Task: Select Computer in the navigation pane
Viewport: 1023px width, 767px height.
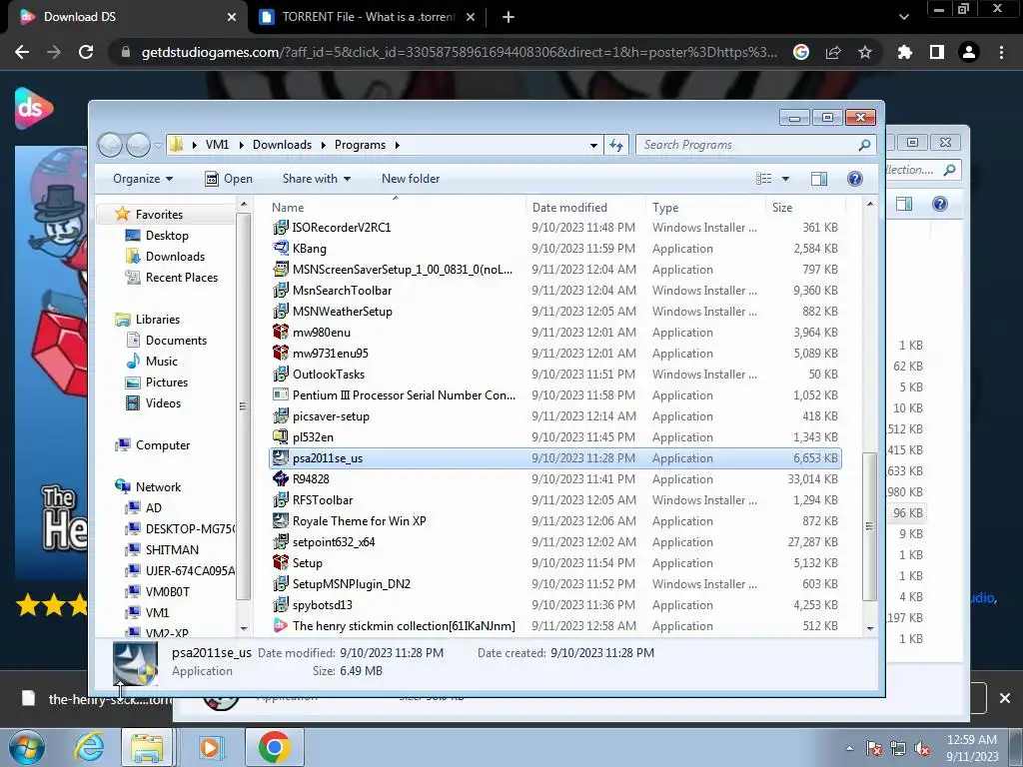Action: click(x=163, y=445)
